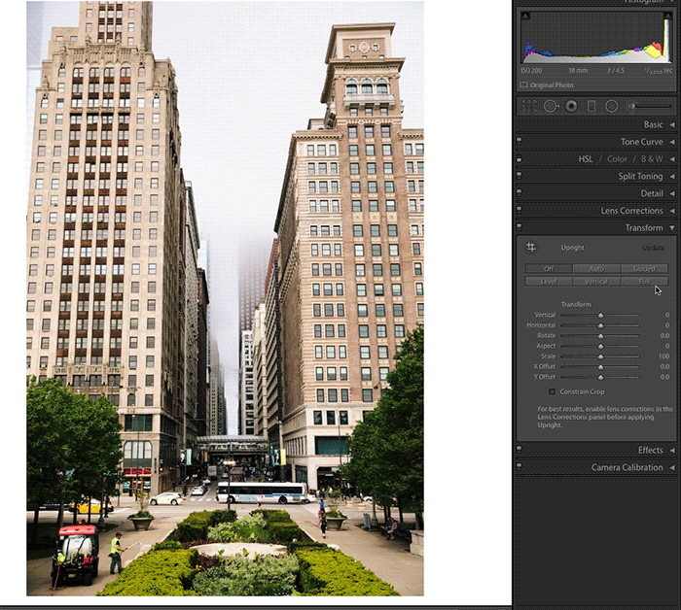Click the city street photo preview
Image resolution: width=681 pixels, height=610 pixels.
tap(225, 298)
